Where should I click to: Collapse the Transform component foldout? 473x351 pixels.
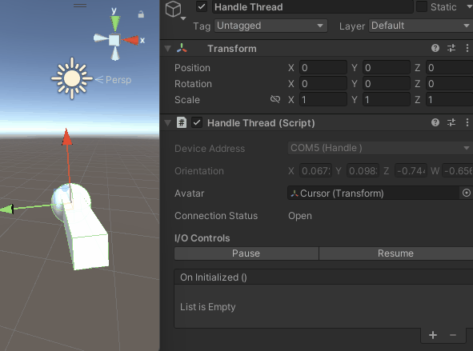[168, 49]
